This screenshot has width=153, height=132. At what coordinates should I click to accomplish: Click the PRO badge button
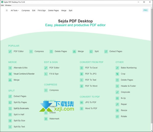tap(145, 10)
